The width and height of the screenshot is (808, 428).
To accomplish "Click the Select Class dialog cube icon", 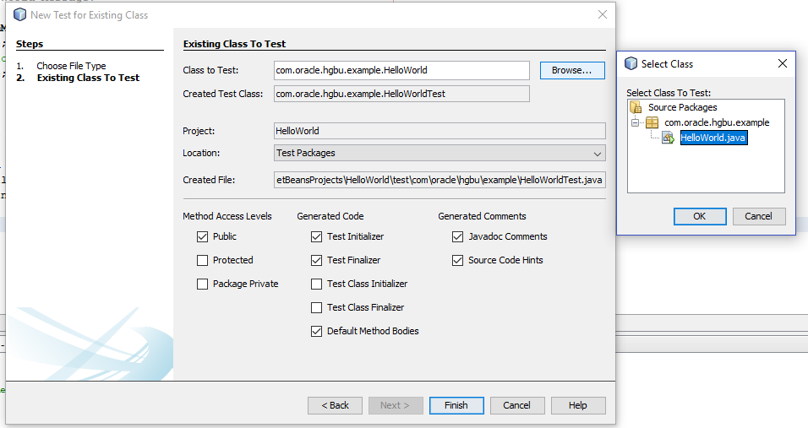I will click(631, 64).
